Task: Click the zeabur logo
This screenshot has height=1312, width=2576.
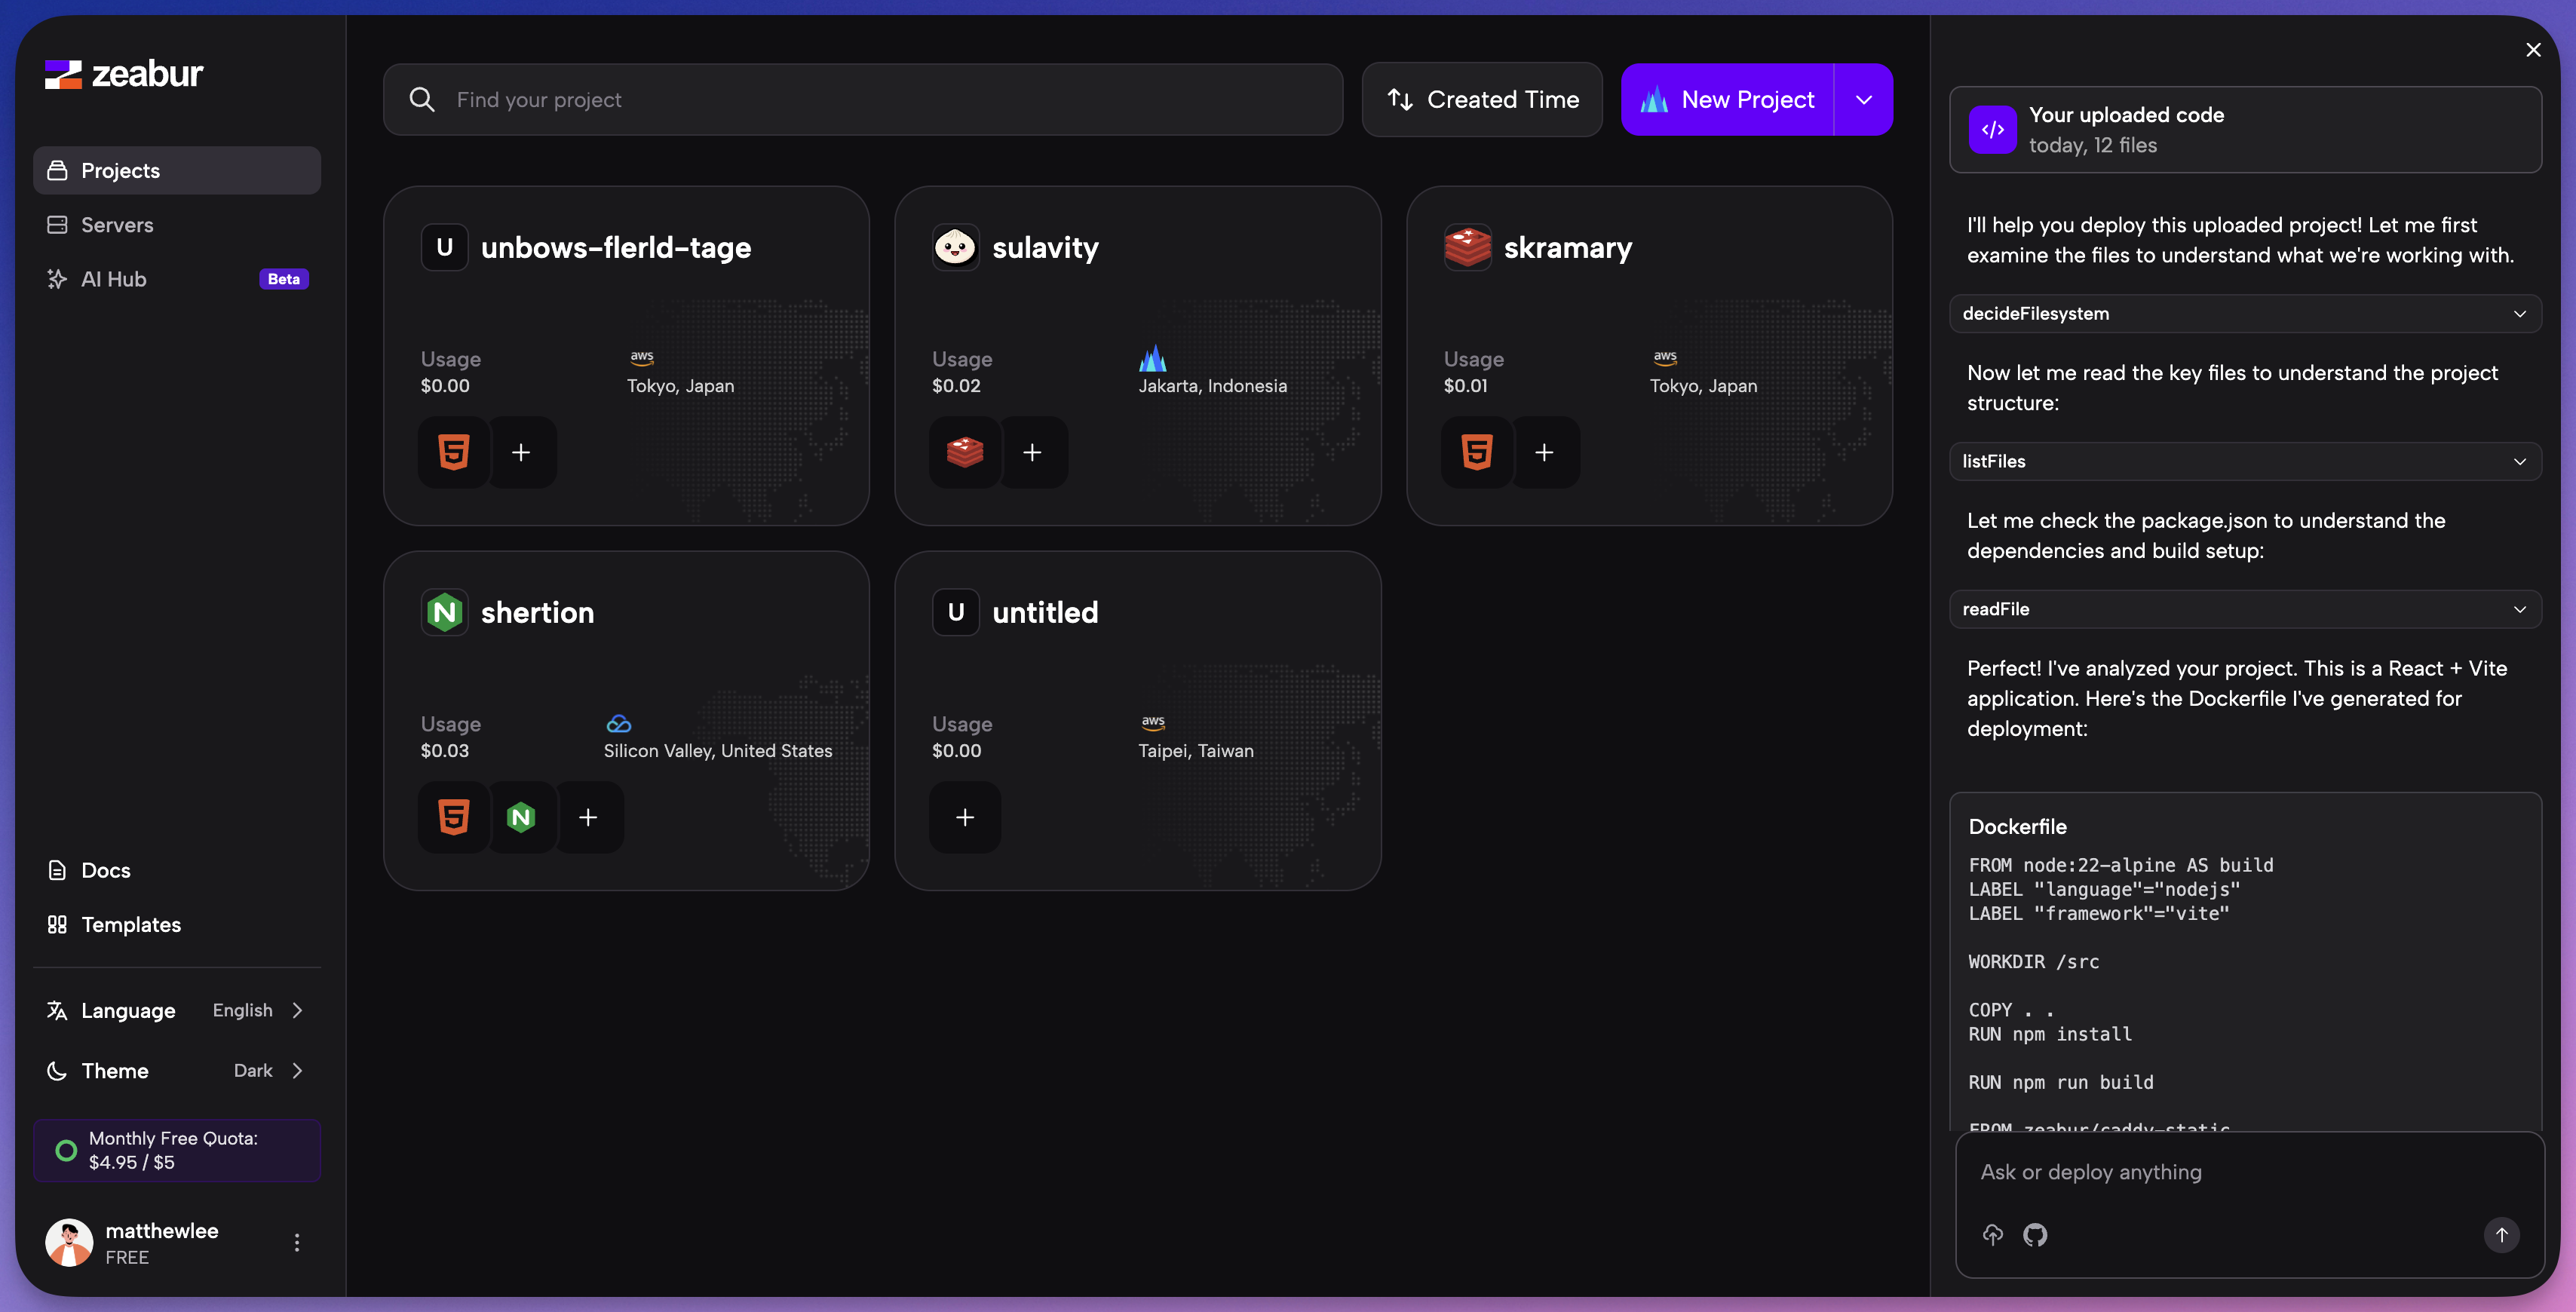Action: [124, 74]
